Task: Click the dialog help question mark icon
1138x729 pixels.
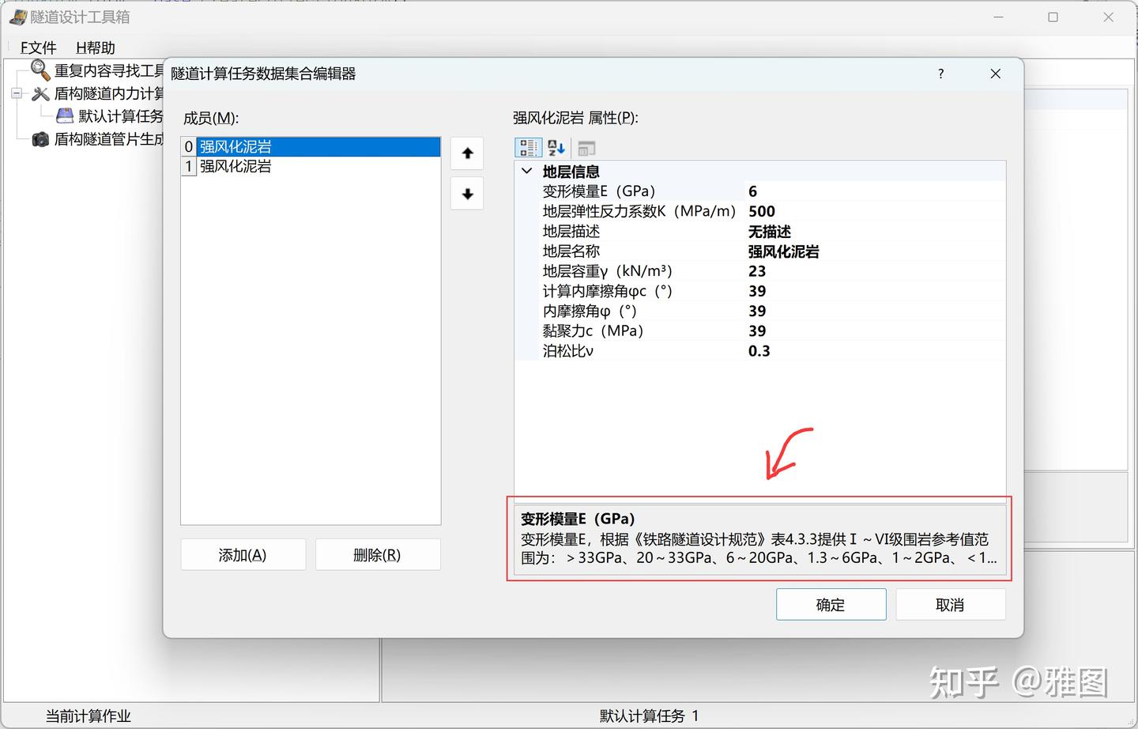Action: [940, 74]
